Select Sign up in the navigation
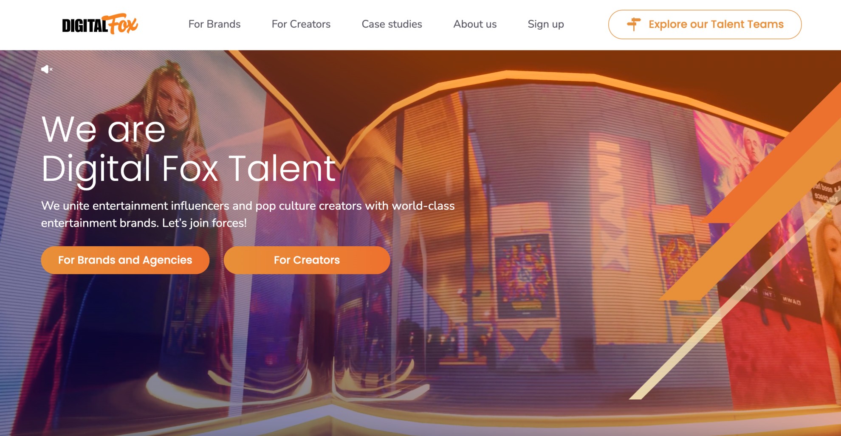This screenshot has height=436, width=841. point(546,24)
